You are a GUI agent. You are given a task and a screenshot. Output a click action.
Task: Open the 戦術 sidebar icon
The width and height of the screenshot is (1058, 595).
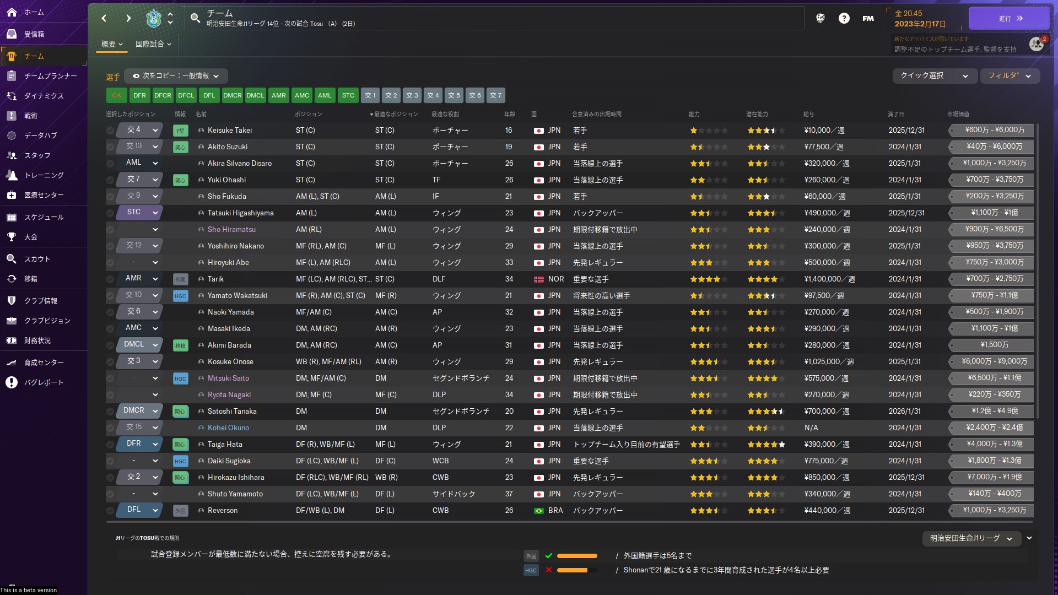coord(12,116)
